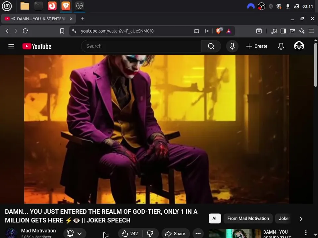Click the address bar URL
Screen dimensions: 318x238
click(117, 31)
